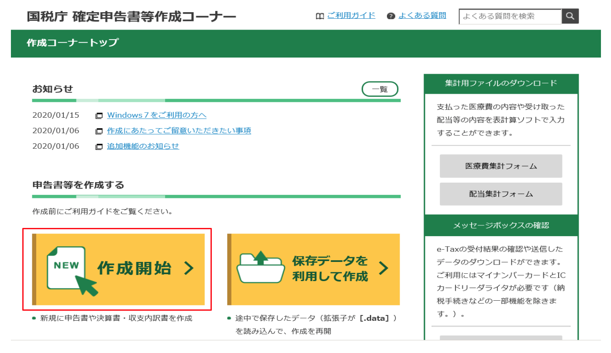Click the folder upload icon for 保存データ
This screenshot has height=353, width=611.
coord(260,267)
